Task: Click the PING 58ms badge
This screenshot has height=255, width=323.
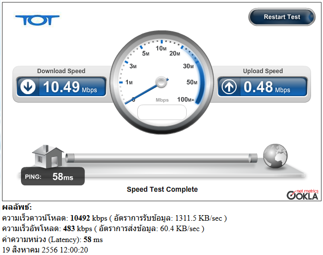Action: 53,176
